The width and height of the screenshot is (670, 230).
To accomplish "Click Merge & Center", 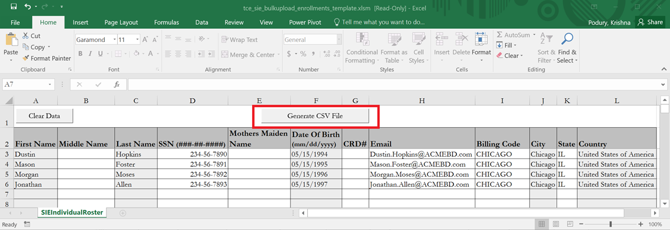I will (248, 54).
